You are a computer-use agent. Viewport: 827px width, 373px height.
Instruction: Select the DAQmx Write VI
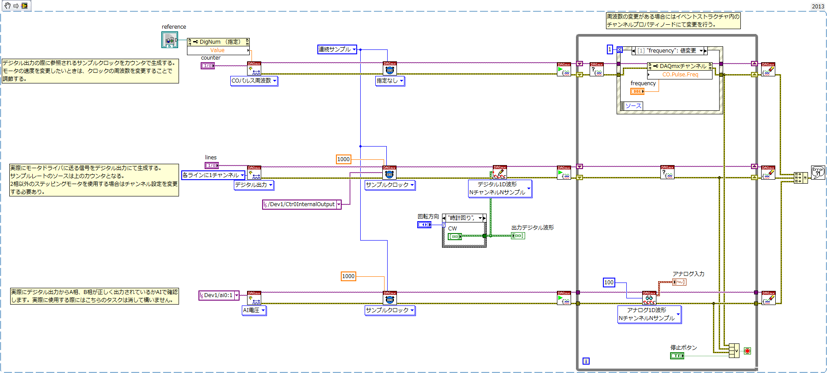coord(500,172)
